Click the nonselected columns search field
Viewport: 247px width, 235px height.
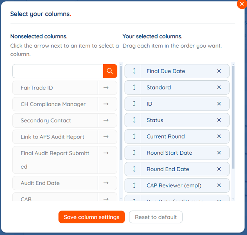click(58, 71)
